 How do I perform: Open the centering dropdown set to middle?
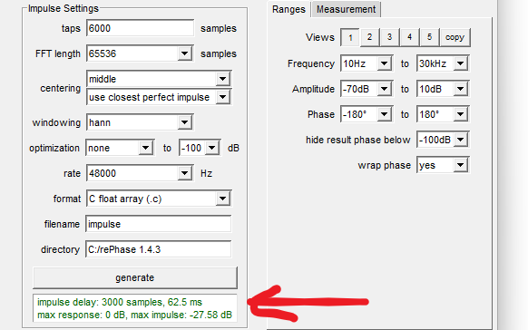(x=159, y=79)
